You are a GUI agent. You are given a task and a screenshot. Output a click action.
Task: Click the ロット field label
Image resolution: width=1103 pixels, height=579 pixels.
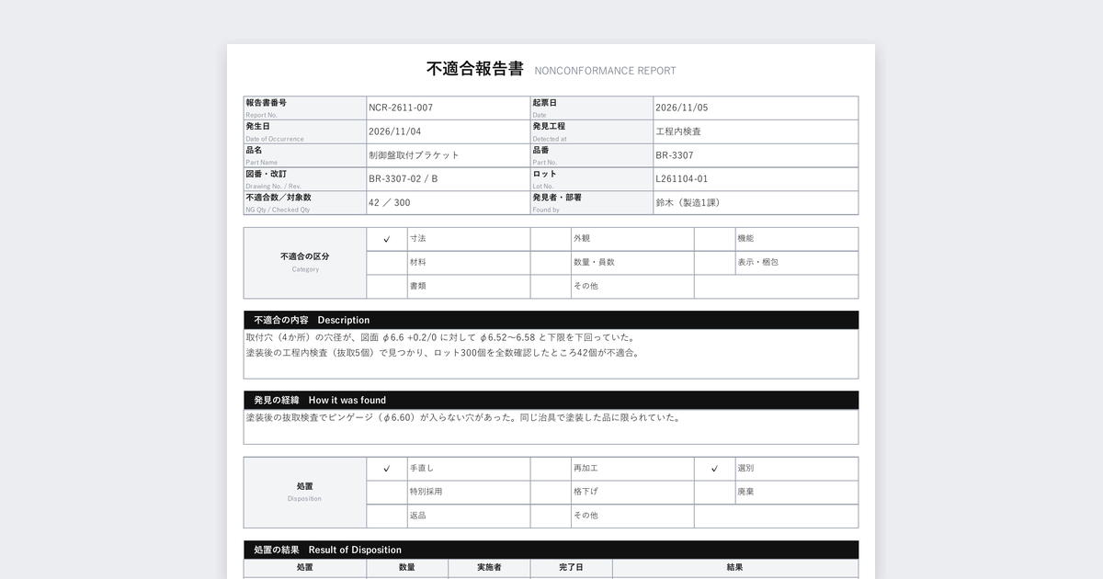pos(544,174)
